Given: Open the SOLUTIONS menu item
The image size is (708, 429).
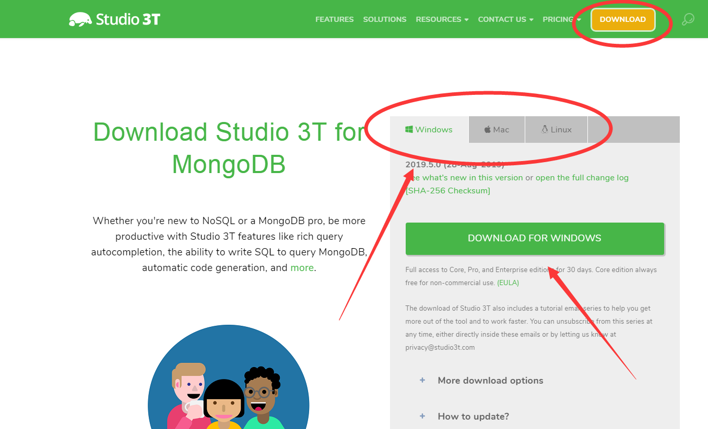Looking at the screenshot, I should [384, 19].
